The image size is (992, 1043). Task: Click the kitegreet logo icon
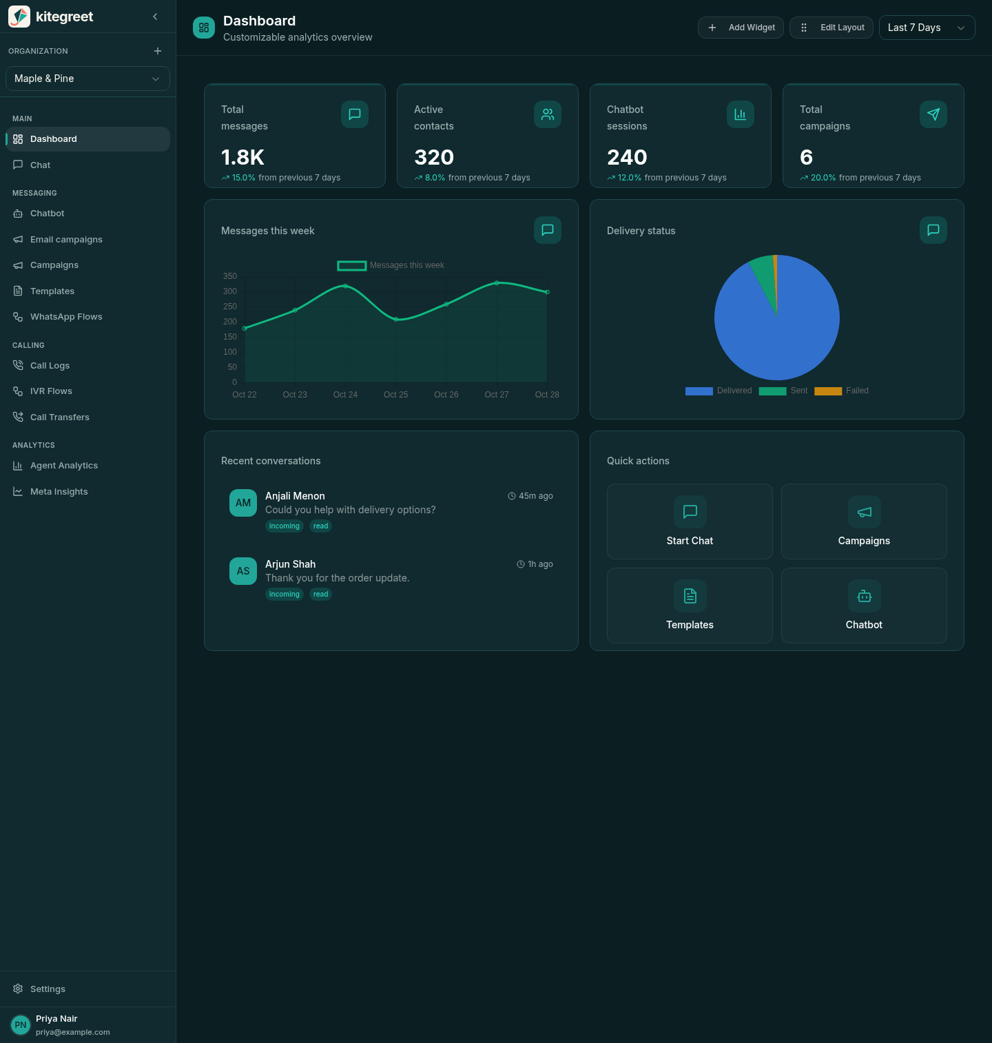[x=19, y=17]
